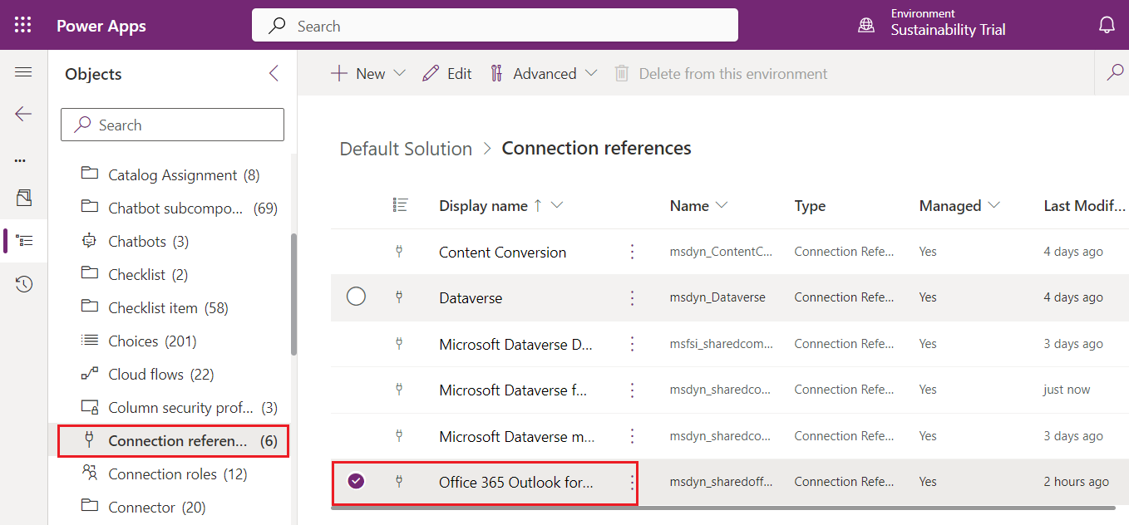Open more actions for Microsoft Dataverse m... row

tap(632, 436)
